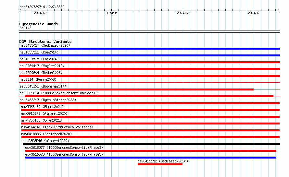
Task: Click the thin red line of nsv8314
Action: click(x=149, y=82)
